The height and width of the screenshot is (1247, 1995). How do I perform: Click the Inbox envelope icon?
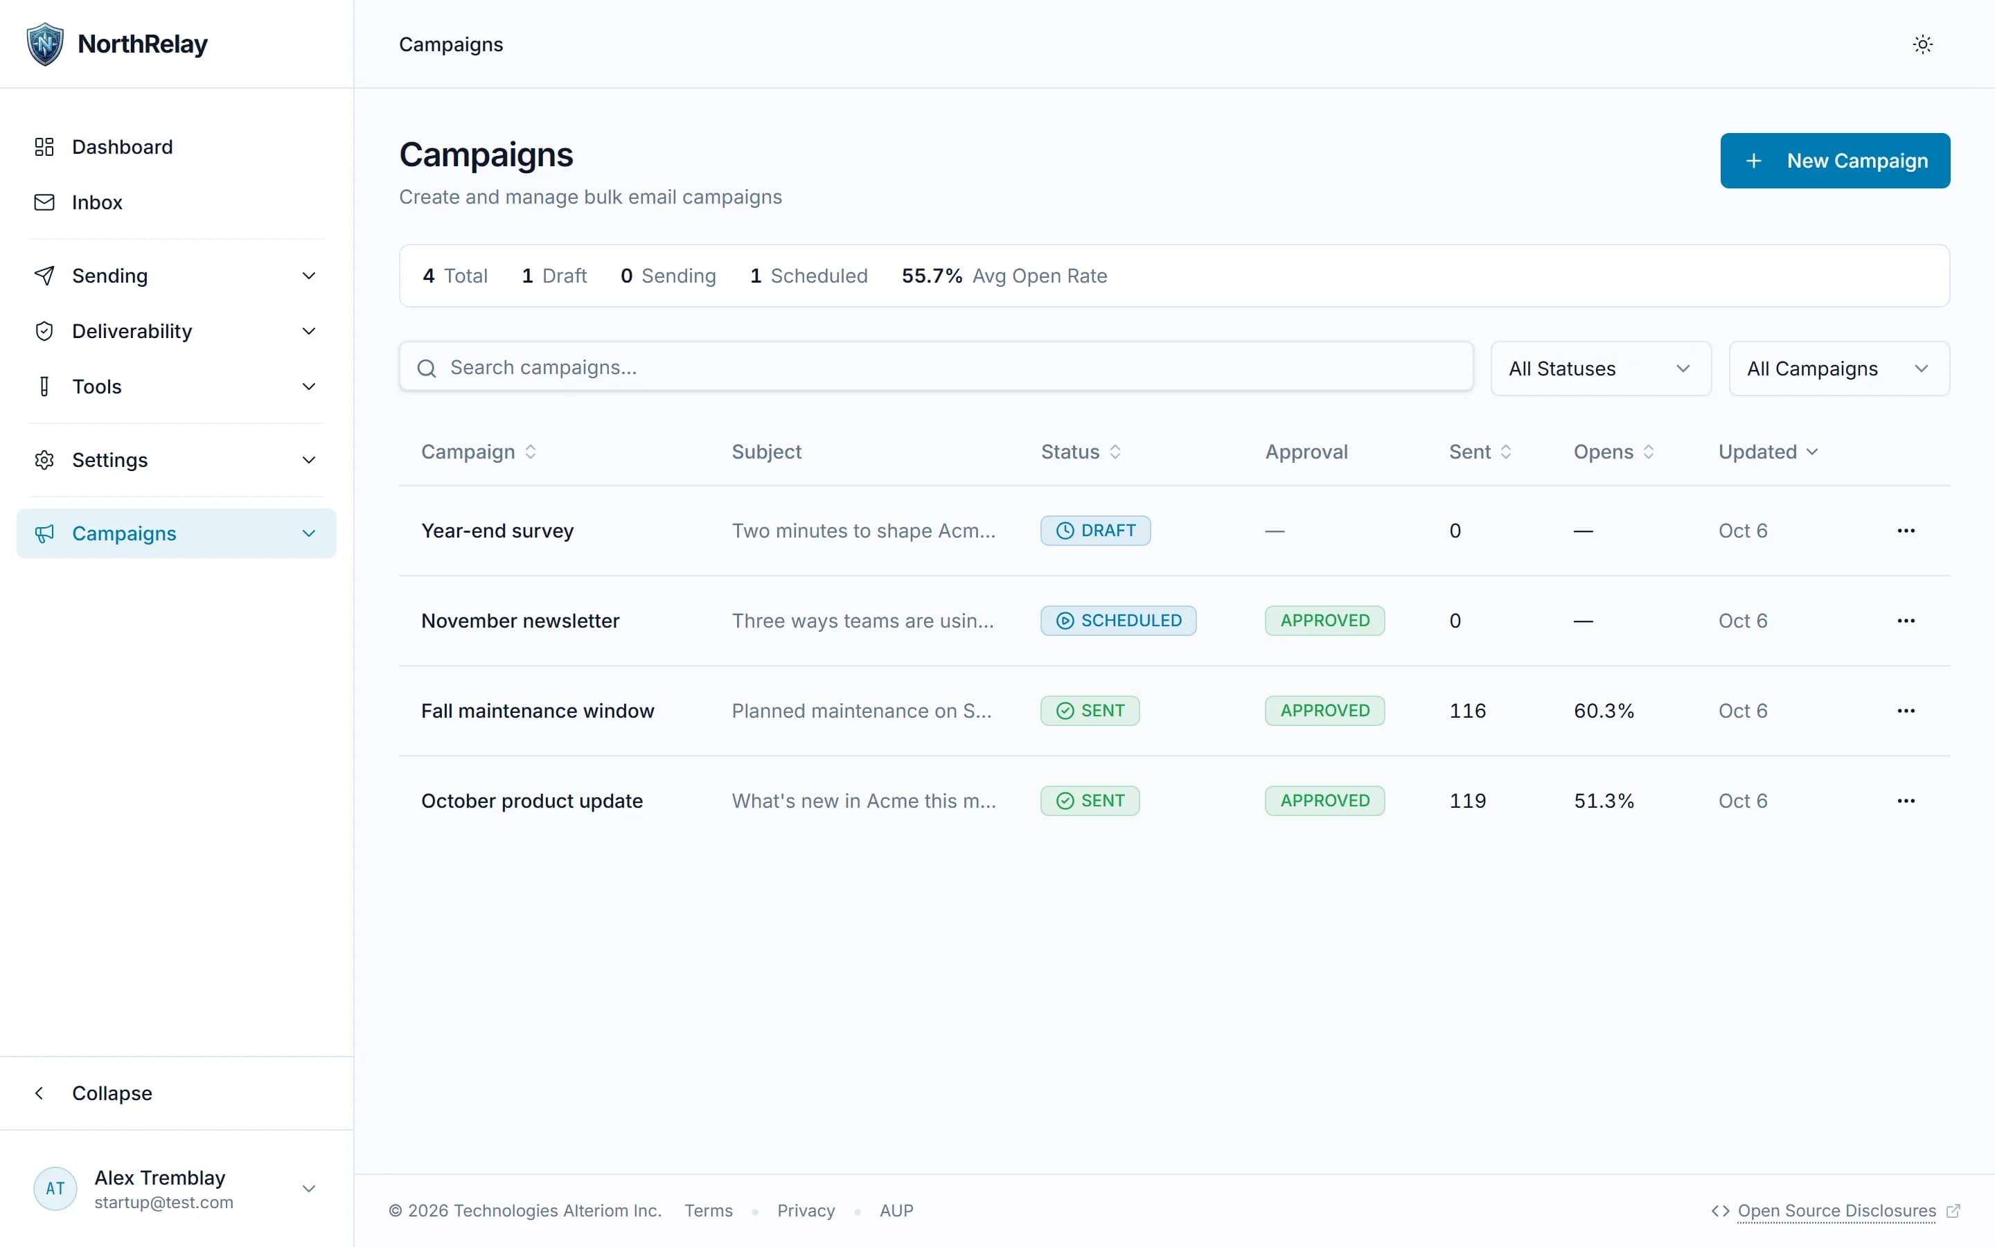pyautogui.click(x=44, y=202)
